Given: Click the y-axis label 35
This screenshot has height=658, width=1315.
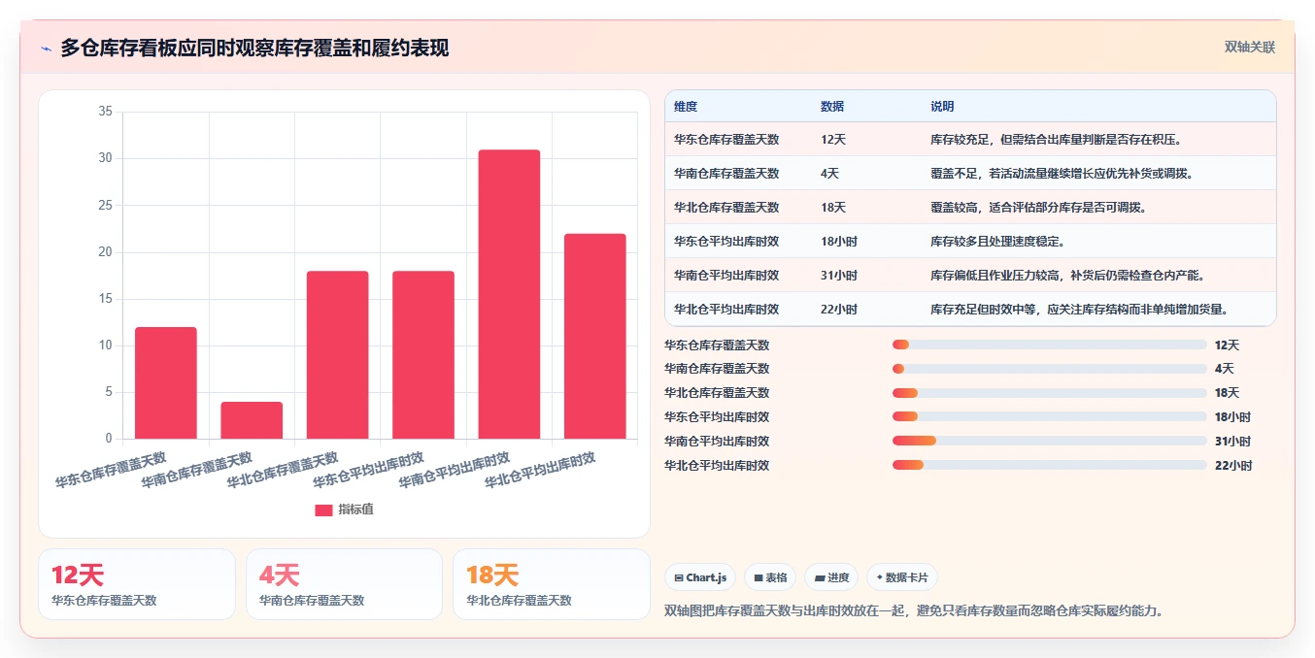Looking at the screenshot, I should [x=105, y=112].
